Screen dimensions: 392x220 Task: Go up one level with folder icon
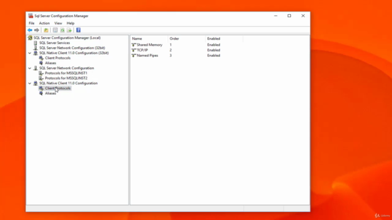46,30
